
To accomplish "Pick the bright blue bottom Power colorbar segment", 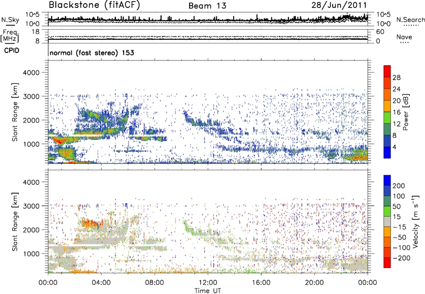I will 387,152.
